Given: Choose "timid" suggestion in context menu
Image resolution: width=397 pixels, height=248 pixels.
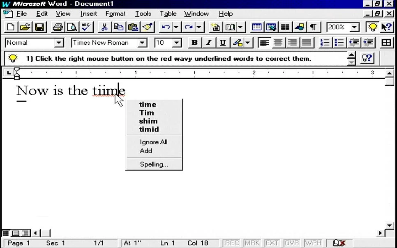Looking at the screenshot, I should (x=154, y=130).
